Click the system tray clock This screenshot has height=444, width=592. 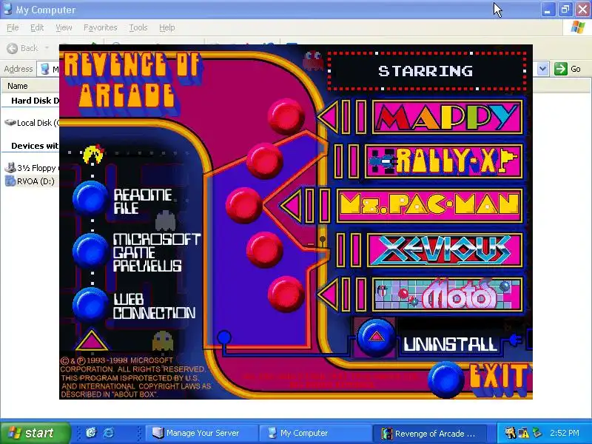565,433
